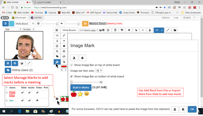Click the speaker volume icon
Screen dimensions: 203x116
pos(62,24)
